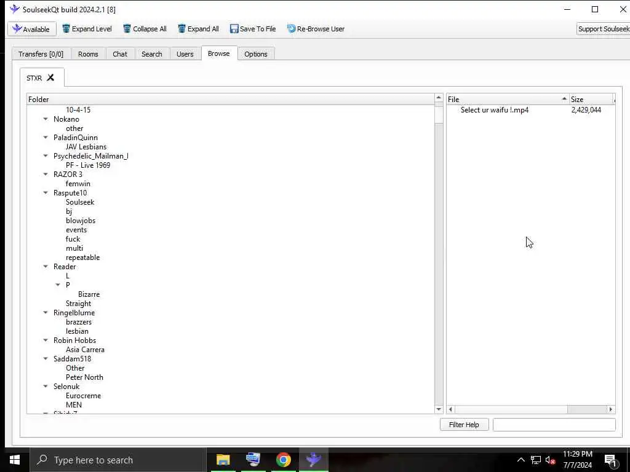
Task: Click the file size value 2,429,044
Action: (x=586, y=110)
